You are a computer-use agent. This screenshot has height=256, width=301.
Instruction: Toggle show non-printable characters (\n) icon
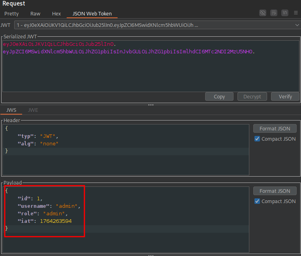[285, 13]
